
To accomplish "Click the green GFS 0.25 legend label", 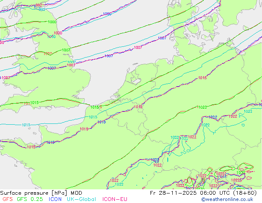I will point(30,199).
